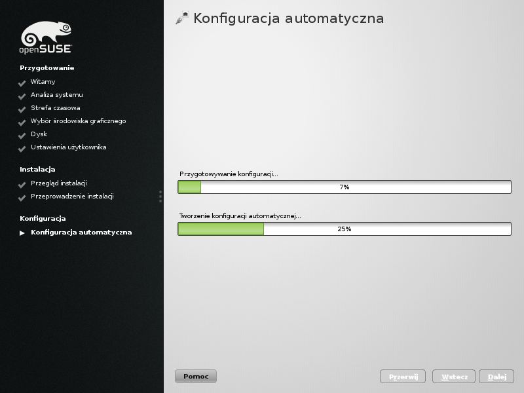Click the Konfiguracja section header
524x393 pixels.
[x=43, y=218]
